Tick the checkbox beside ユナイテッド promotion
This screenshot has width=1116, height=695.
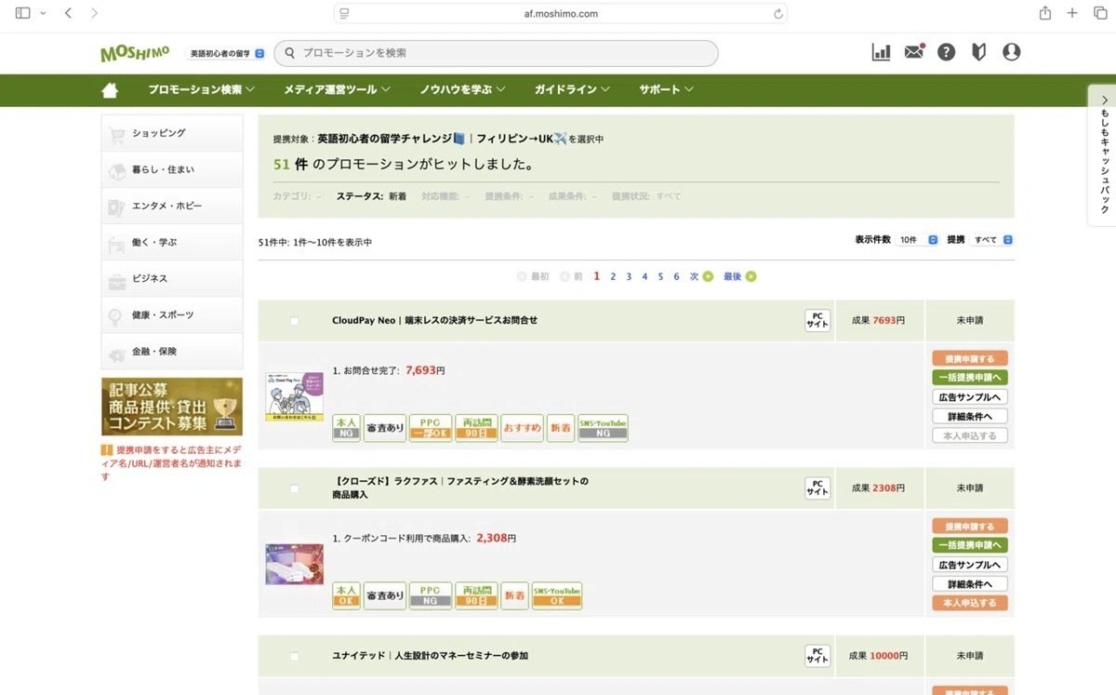294,656
